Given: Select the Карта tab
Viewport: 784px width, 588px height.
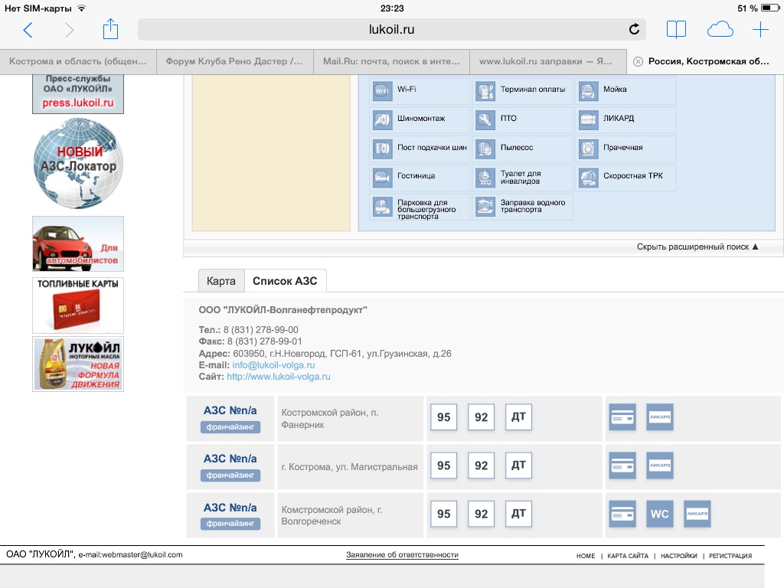Looking at the screenshot, I should point(221,281).
